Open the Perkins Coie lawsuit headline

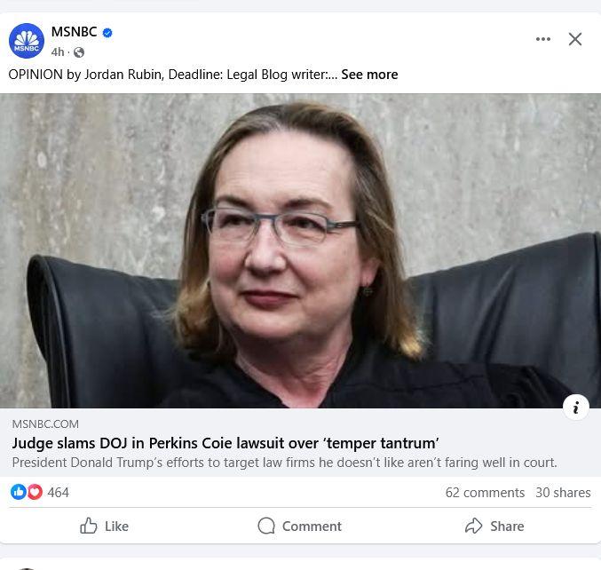(x=225, y=443)
